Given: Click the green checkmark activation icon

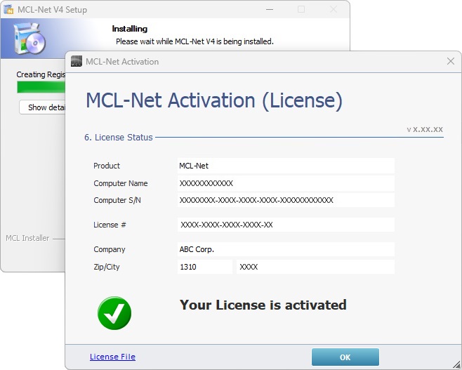Looking at the screenshot, I should coord(114,313).
